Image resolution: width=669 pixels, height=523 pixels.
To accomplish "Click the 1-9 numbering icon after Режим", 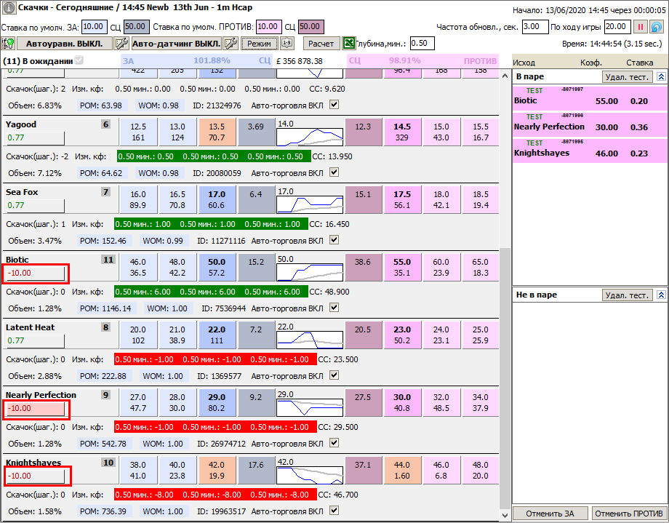I will coord(287,44).
